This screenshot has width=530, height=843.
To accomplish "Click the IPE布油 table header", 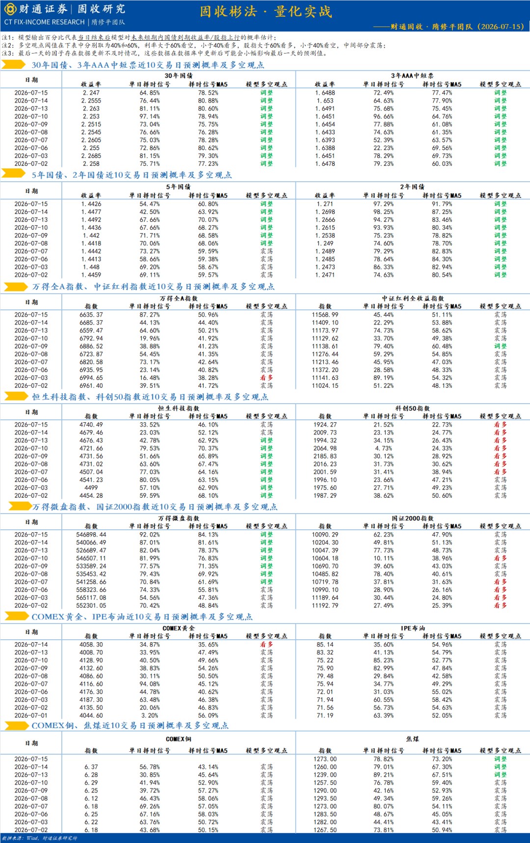I will point(413,628).
